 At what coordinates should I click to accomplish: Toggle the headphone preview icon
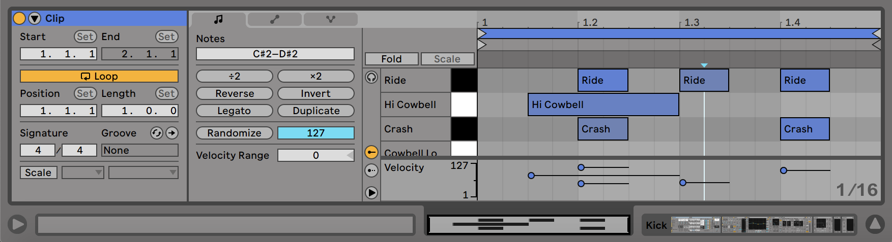pyautogui.click(x=371, y=77)
